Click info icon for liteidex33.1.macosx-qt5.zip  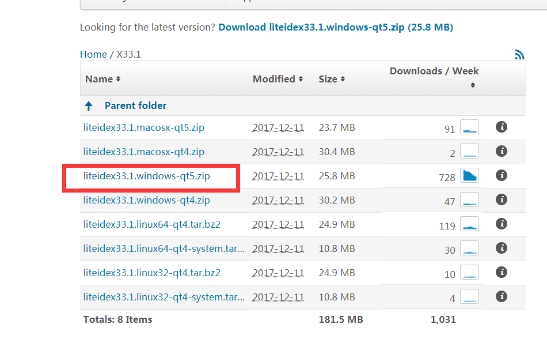(x=502, y=127)
